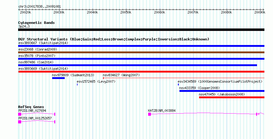Open the nsv997486 (Coe2014) label

(x=36, y=62)
